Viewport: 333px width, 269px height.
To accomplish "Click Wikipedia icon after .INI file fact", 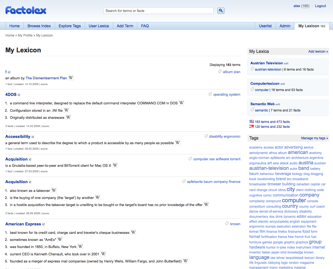I will (66, 110).
